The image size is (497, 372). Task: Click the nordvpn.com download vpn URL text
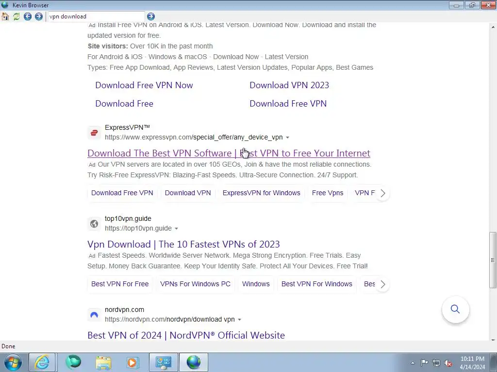[x=169, y=320]
